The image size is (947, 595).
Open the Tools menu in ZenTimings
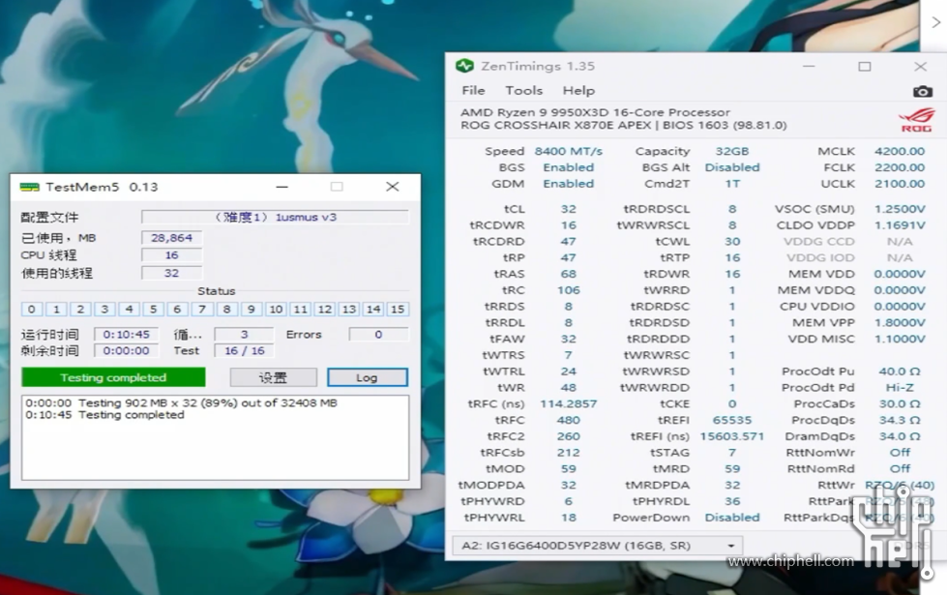523,91
